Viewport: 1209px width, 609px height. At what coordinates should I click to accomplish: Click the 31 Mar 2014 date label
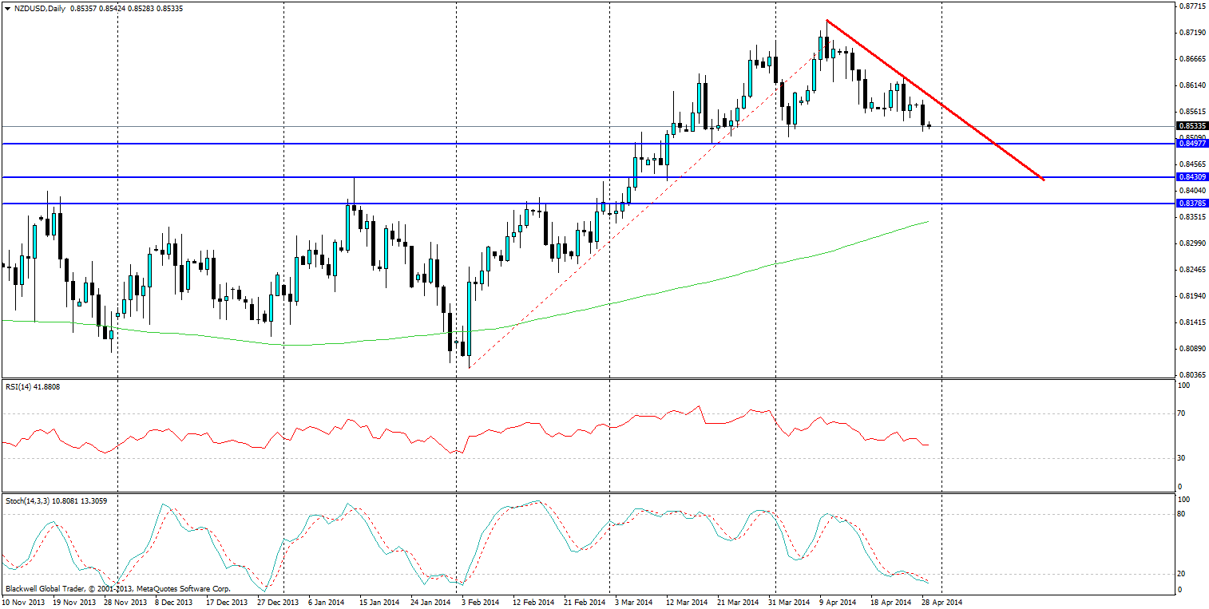pyautogui.click(x=789, y=603)
